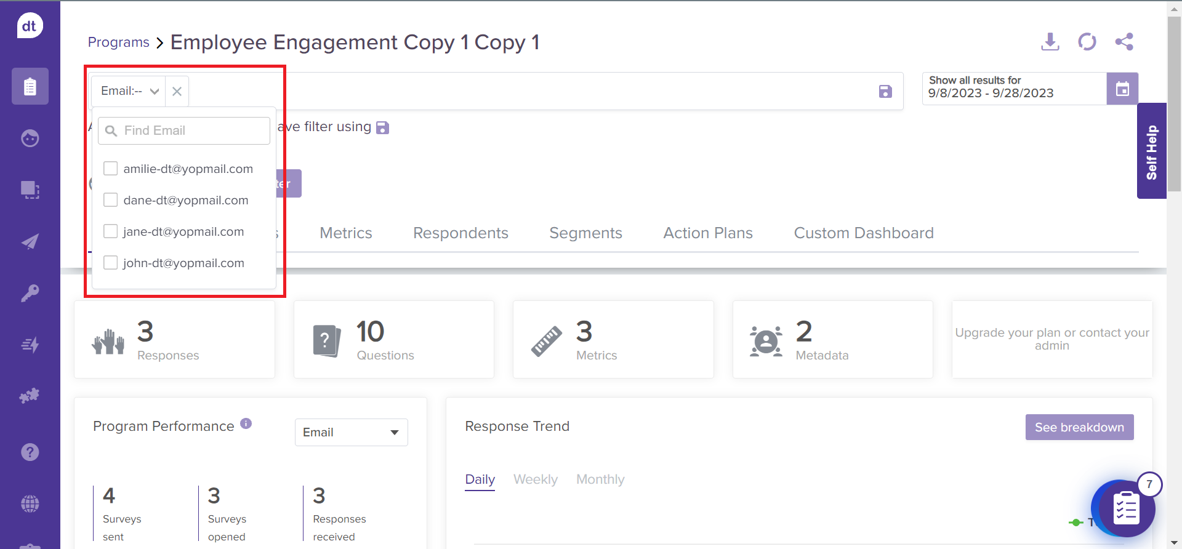Click the Find Email search field
Screen dimensions: 1182x549
click(185, 130)
